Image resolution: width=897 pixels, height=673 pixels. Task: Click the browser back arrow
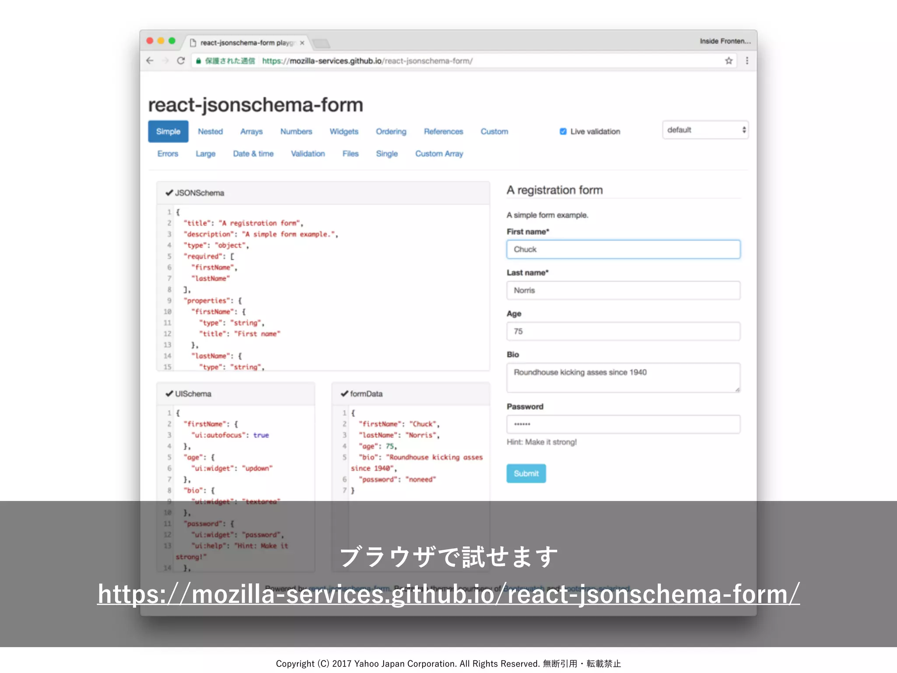coord(150,61)
